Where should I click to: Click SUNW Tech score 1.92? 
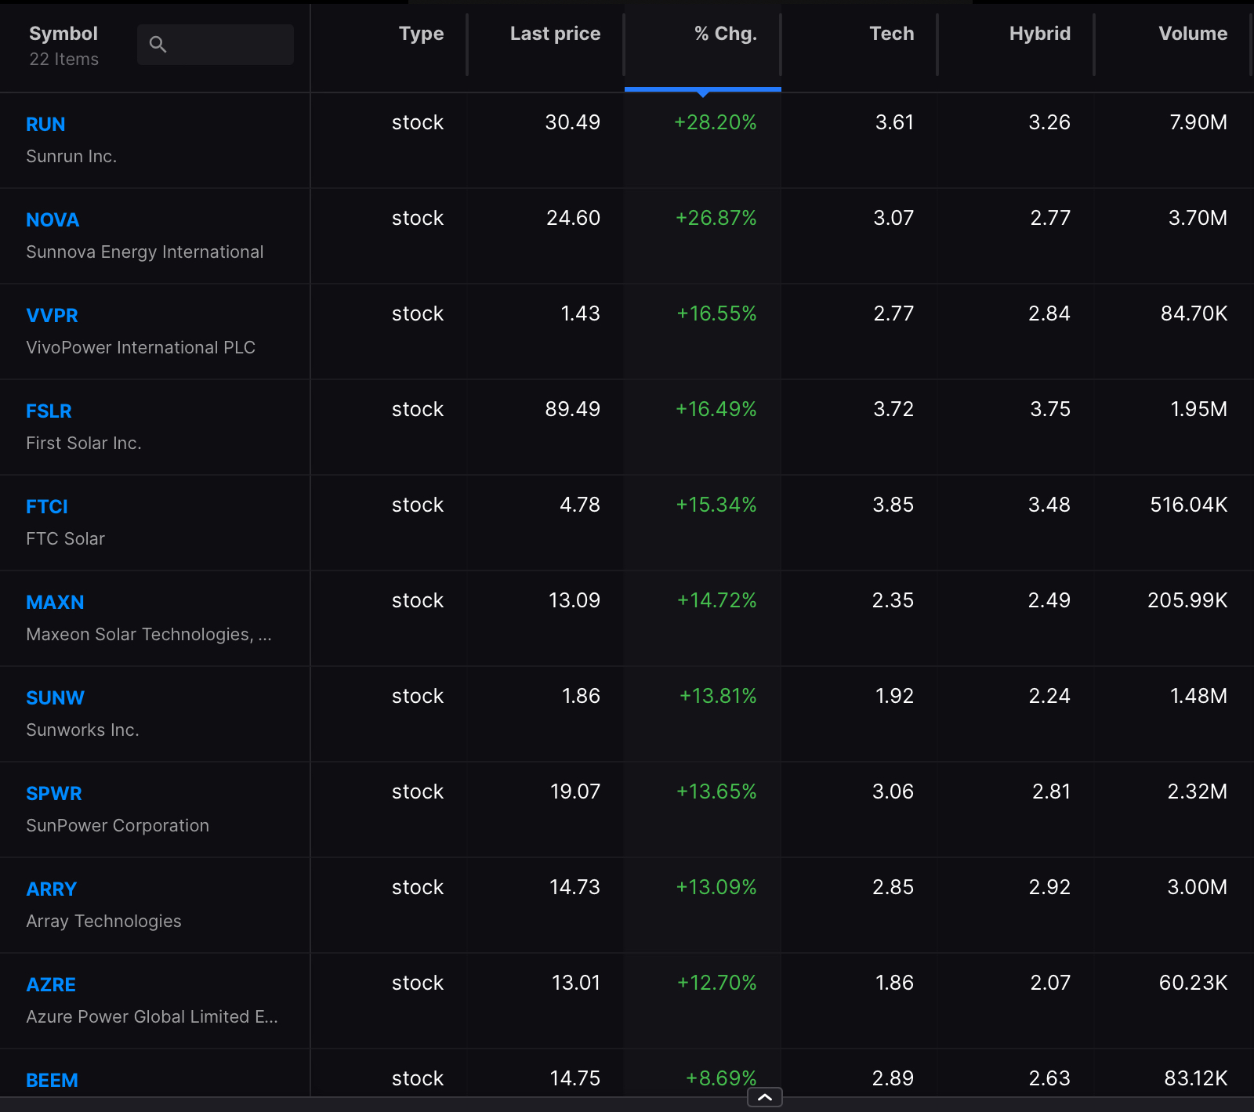895,697
